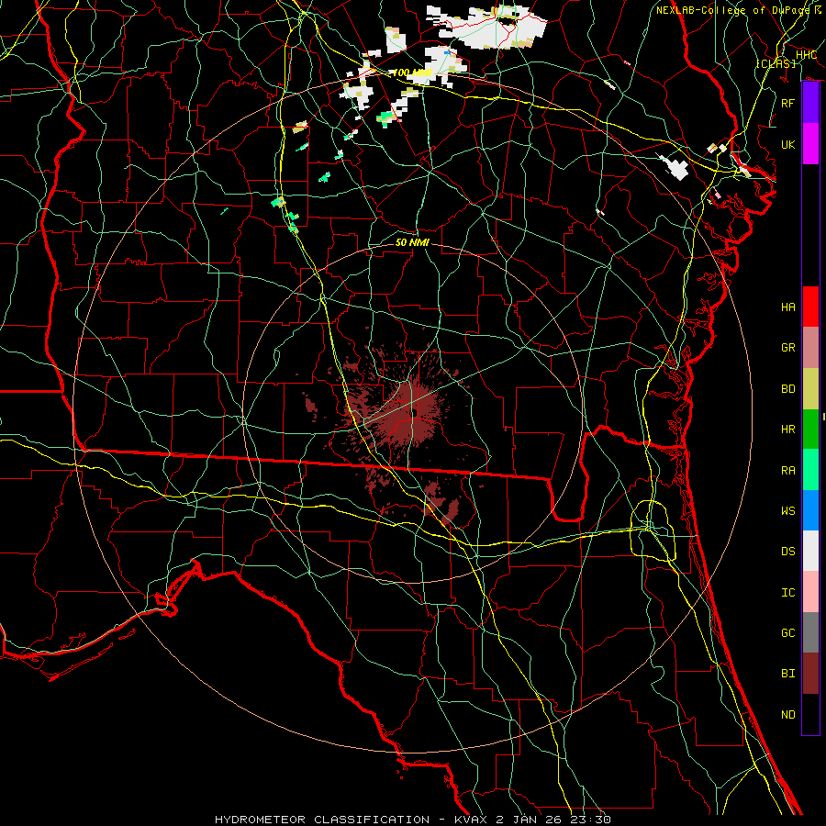Select the IC light-pink legend swatch
Image resolution: width=826 pixels, height=826 pixels.
tap(810, 592)
